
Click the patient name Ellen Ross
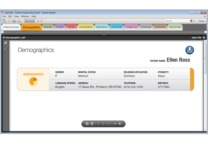click(178, 60)
